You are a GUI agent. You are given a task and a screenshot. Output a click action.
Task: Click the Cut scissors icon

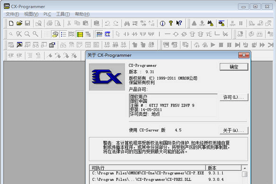69,23
